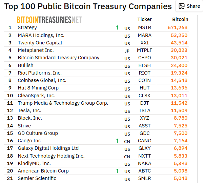Click the Share button image icon
The image size is (203, 183).
tap(182, 6)
